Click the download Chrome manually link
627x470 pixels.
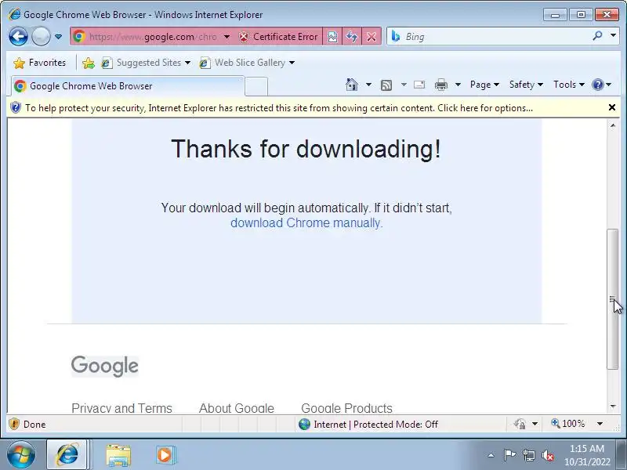pyautogui.click(x=306, y=222)
